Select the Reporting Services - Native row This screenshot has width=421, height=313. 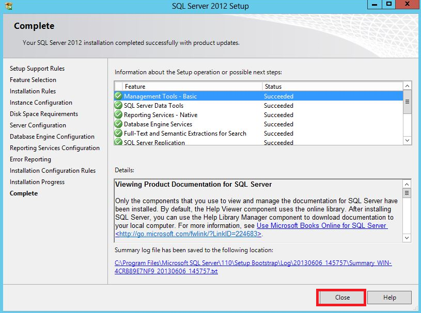(x=259, y=114)
